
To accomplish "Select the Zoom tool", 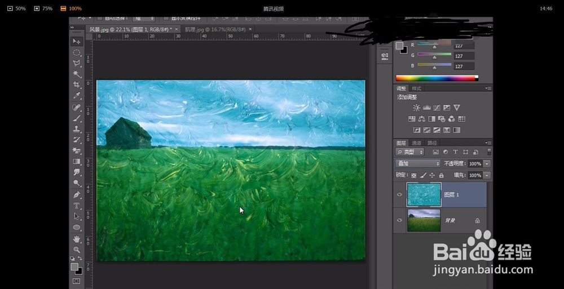I will point(77,250).
